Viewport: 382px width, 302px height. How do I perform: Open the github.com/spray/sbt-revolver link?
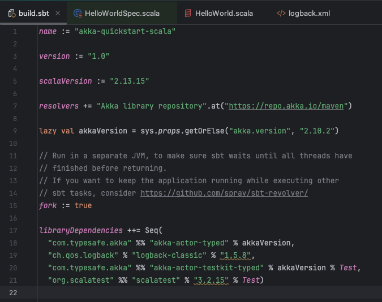(224, 193)
